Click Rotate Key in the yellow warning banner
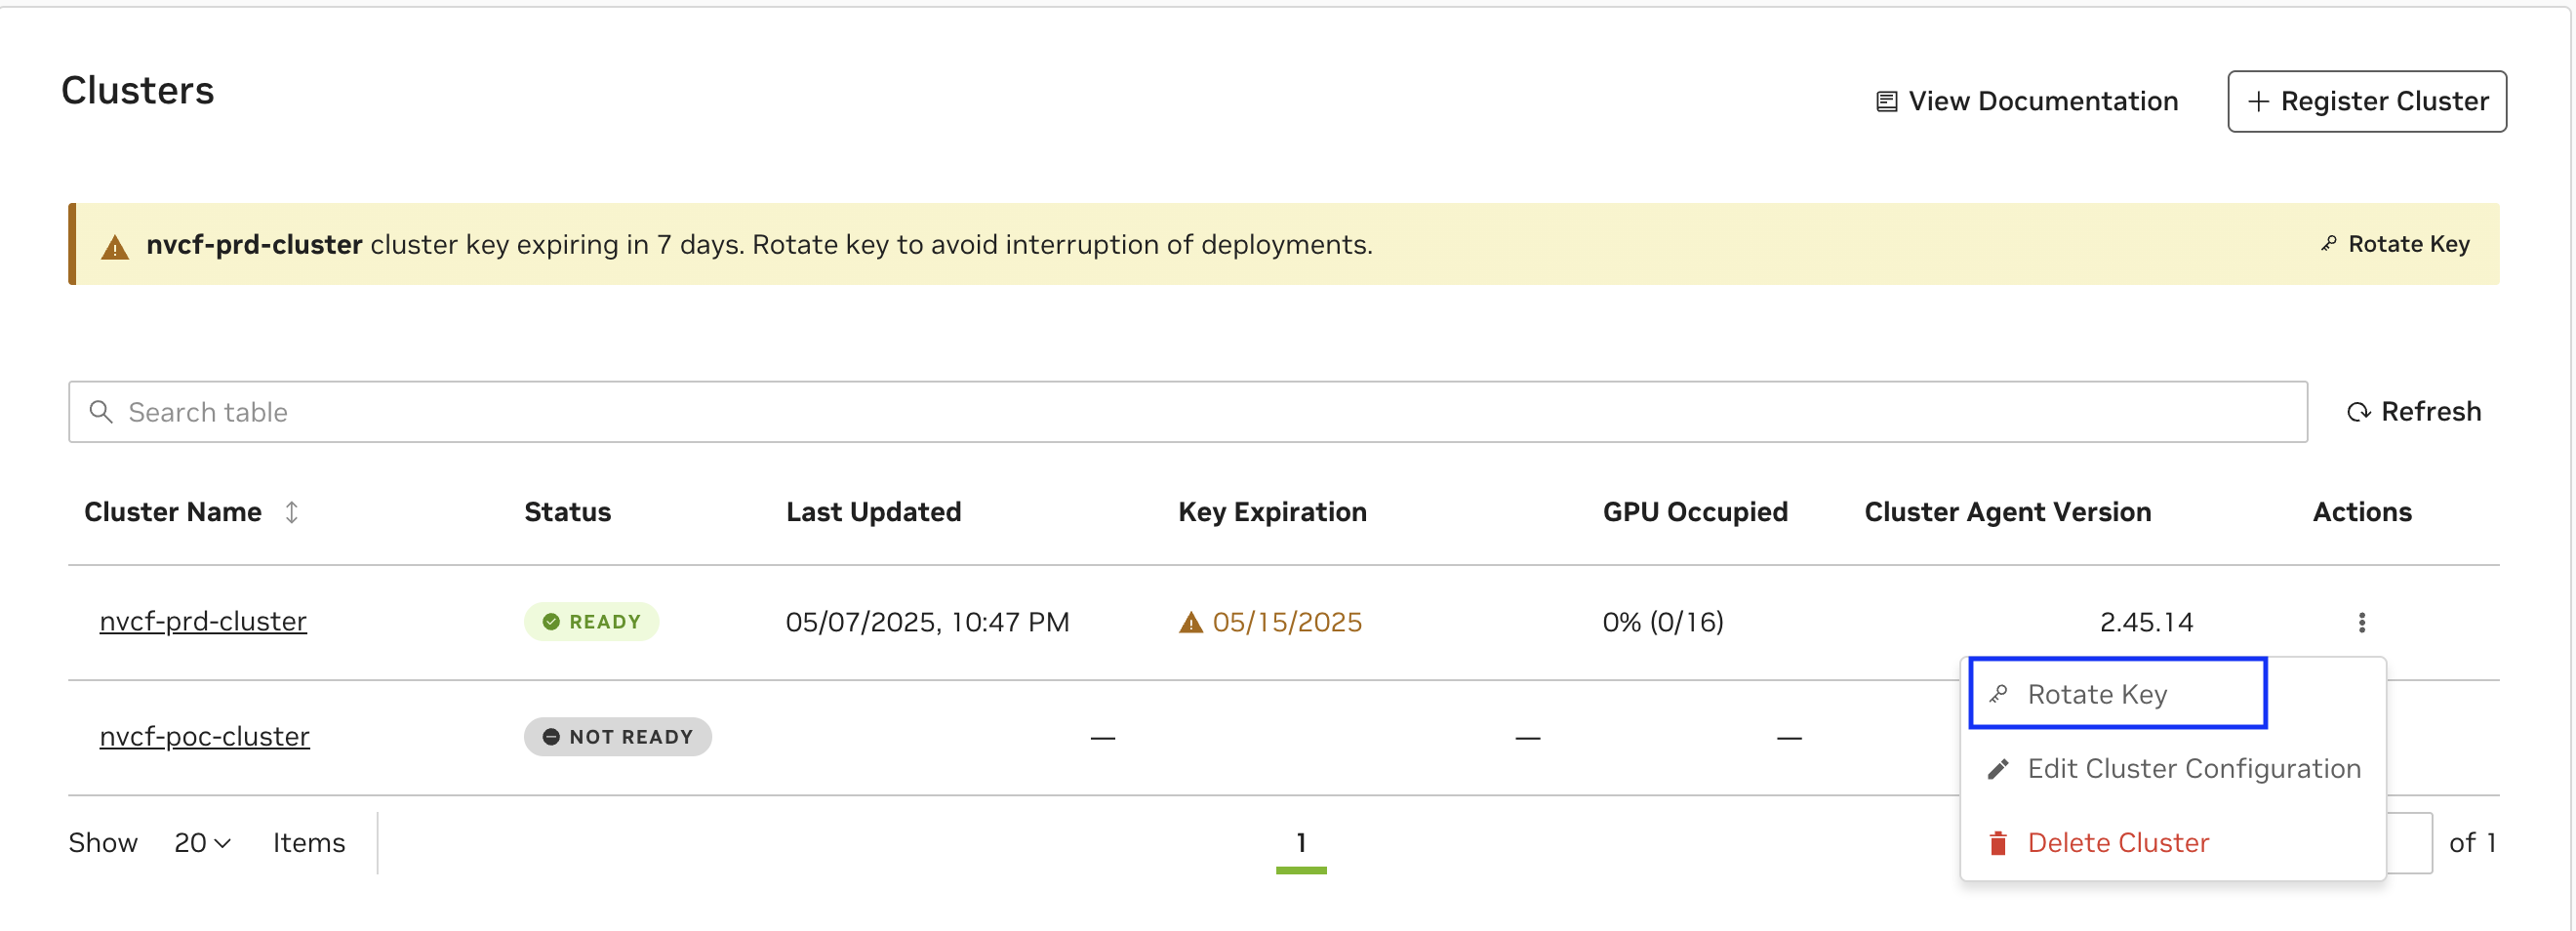This screenshot has width=2576, height=931. [x=2395, y=244]
